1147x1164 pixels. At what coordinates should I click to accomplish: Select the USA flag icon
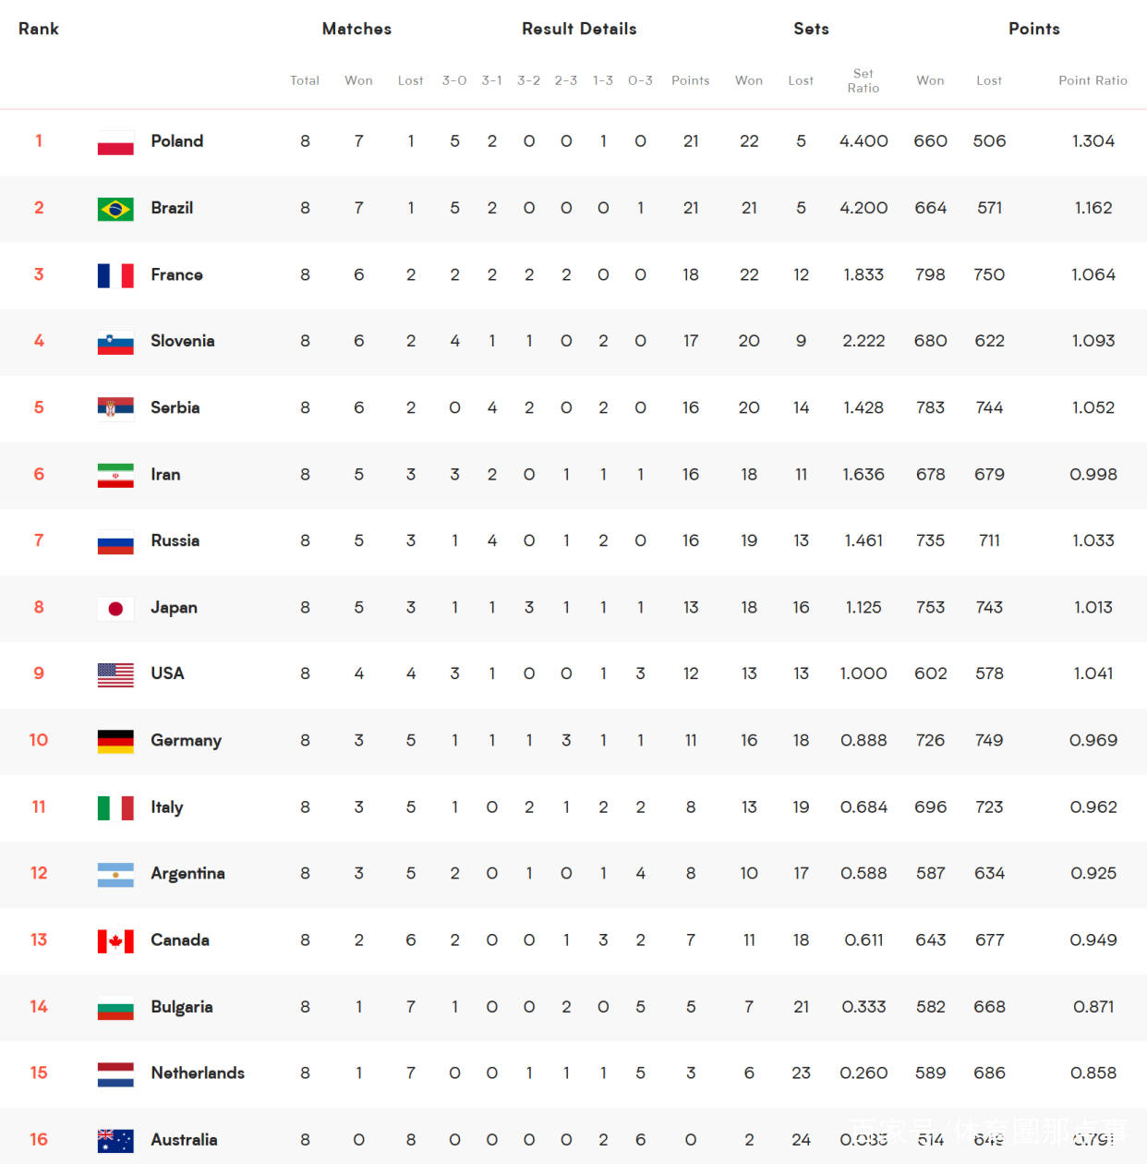[x=115, y=674]
